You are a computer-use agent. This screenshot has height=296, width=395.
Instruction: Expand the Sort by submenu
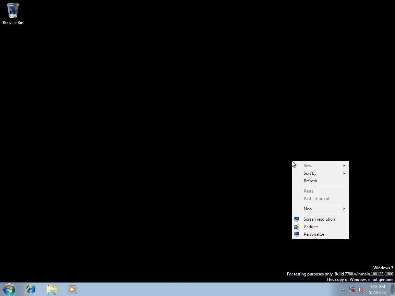tap(320, 173)
